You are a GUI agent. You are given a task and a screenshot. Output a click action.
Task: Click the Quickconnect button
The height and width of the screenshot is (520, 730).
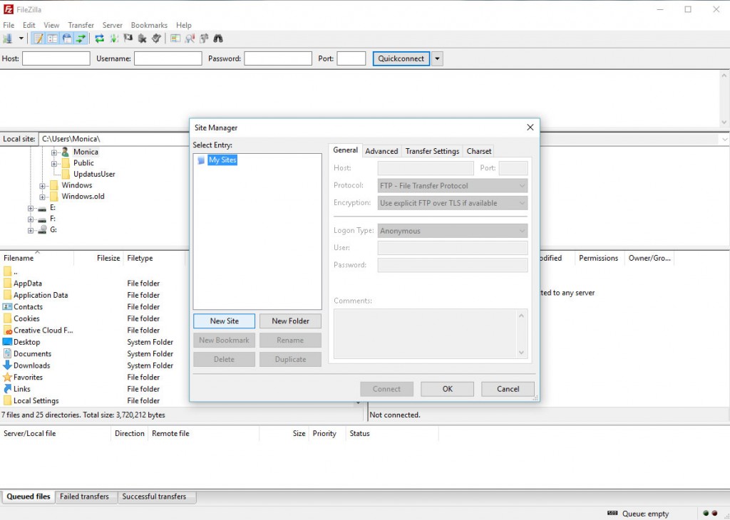click(401, 58)
